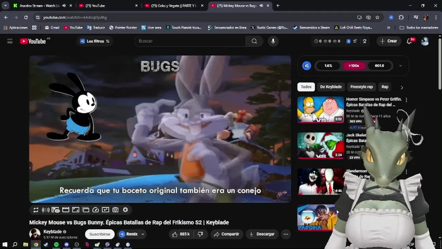
Task: Toggle the loop icon below the video
Action: (36, 210)
